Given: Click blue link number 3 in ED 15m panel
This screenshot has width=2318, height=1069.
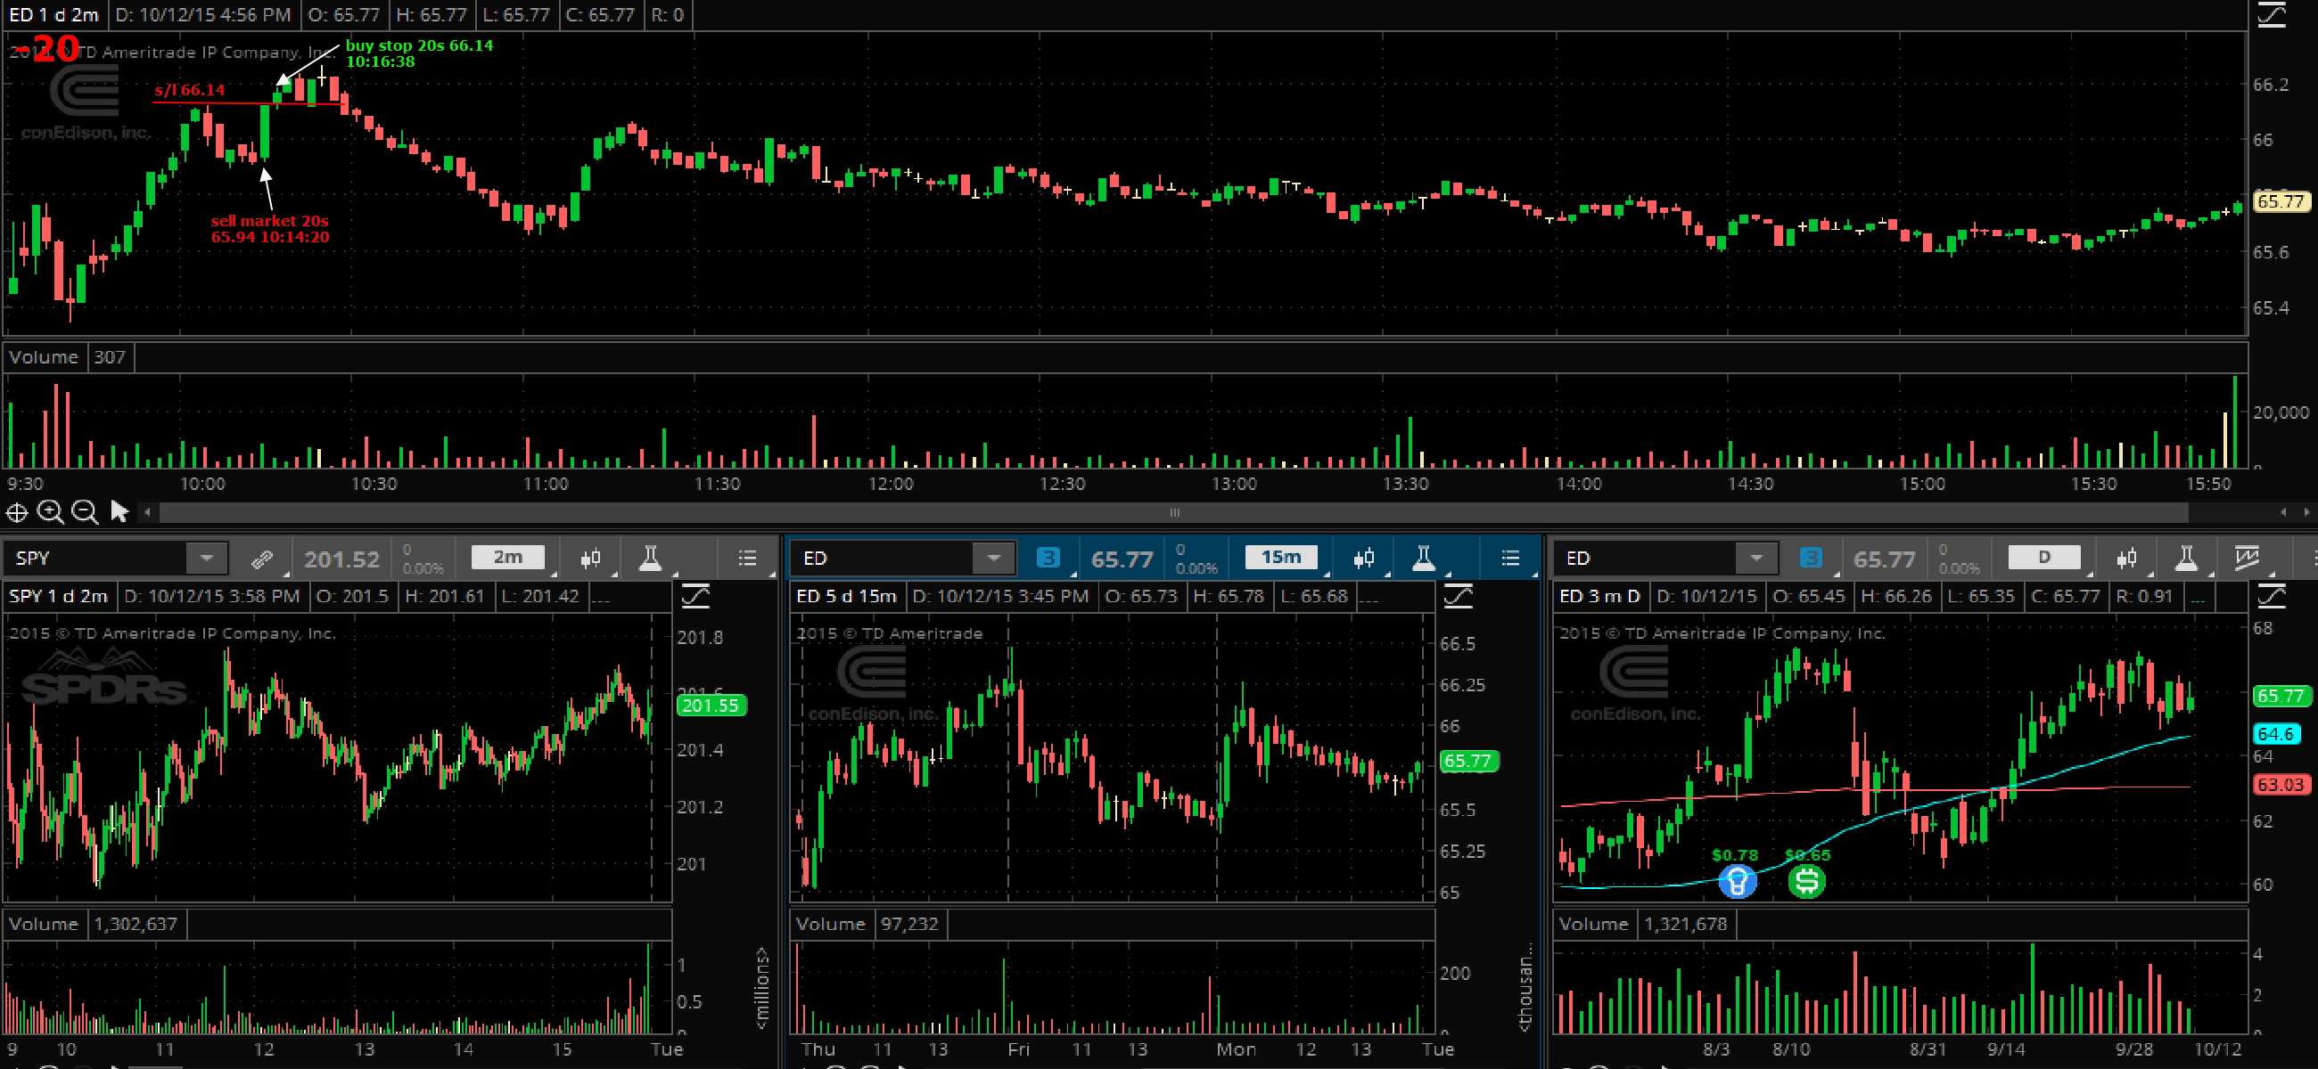Looking at the screenshot, I should tap(1048, 559).
